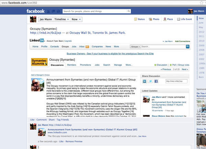Click the http://lnkd.in/6cZJxp link in post header

click(45, 33)
